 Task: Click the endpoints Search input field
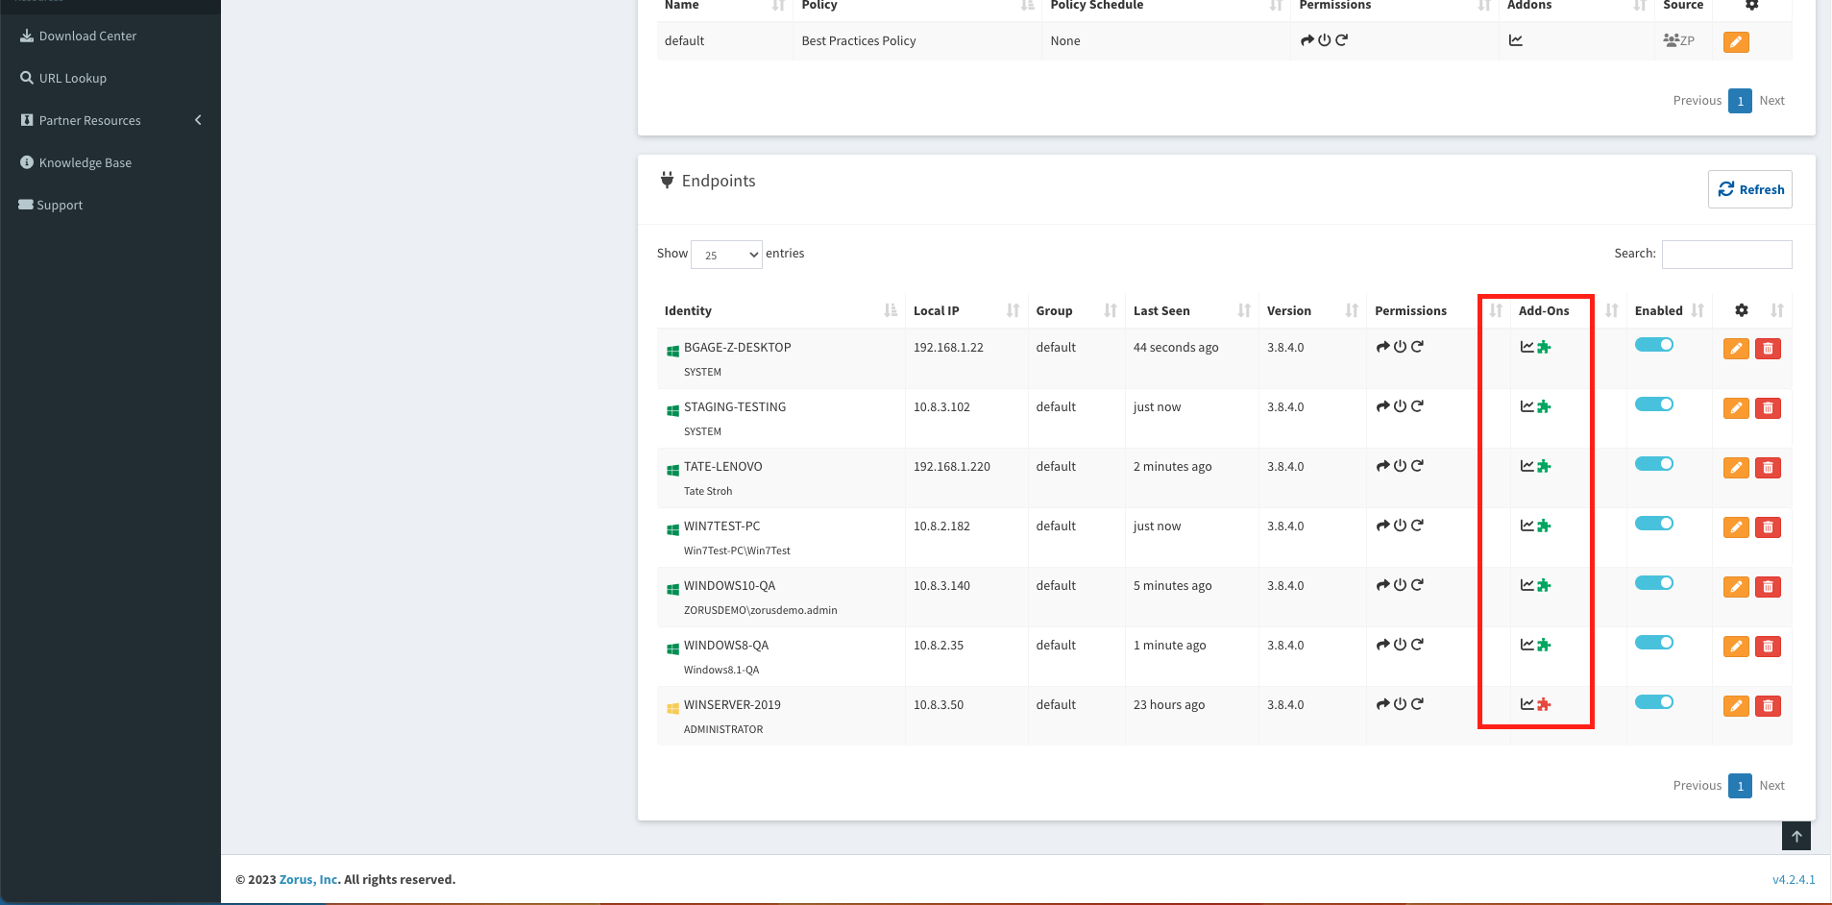[x=1726, y=255]
